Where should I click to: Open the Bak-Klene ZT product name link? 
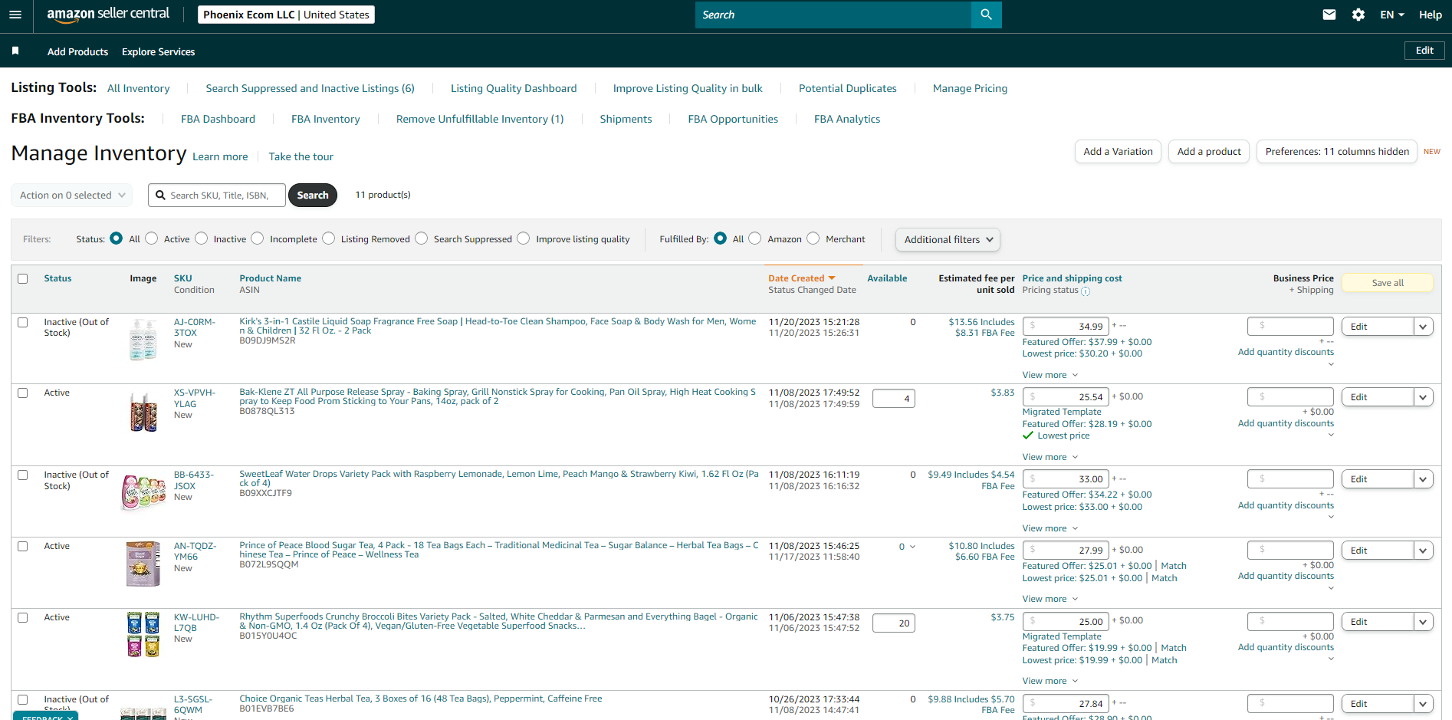(498, 396)
